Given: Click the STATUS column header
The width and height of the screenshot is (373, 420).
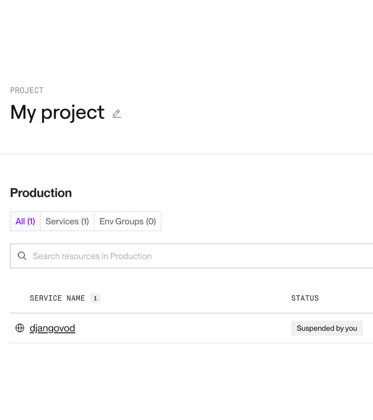Looking at the screenshot, I should click(x=305, y=298).
